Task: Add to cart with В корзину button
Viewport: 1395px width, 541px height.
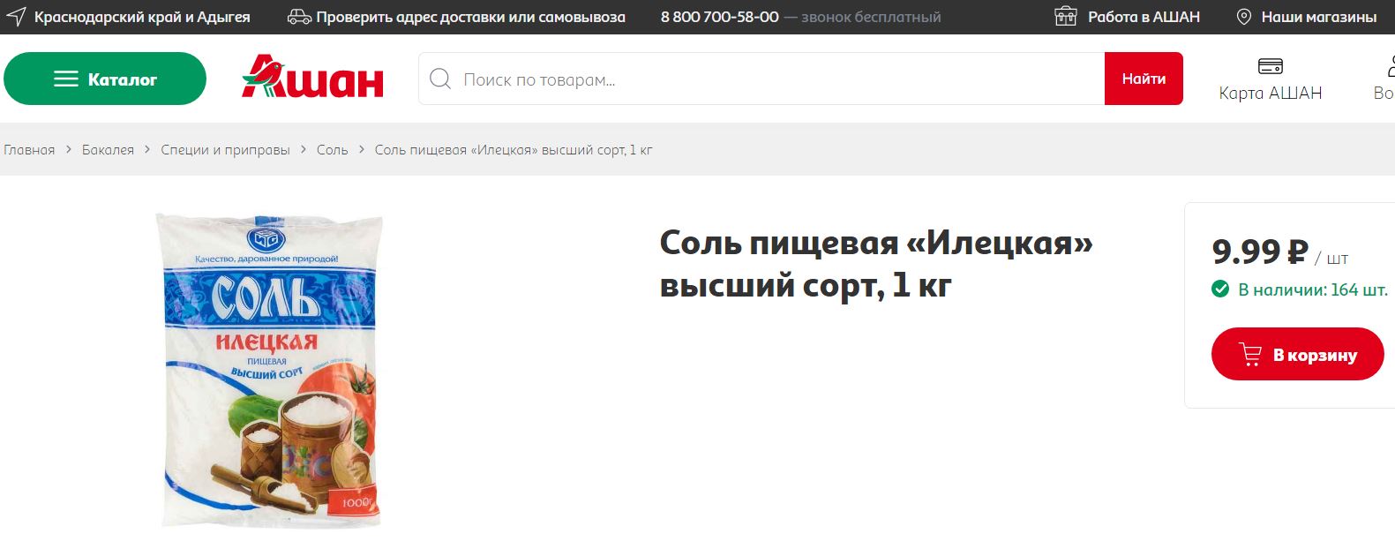Action: tap(1297, 354)
